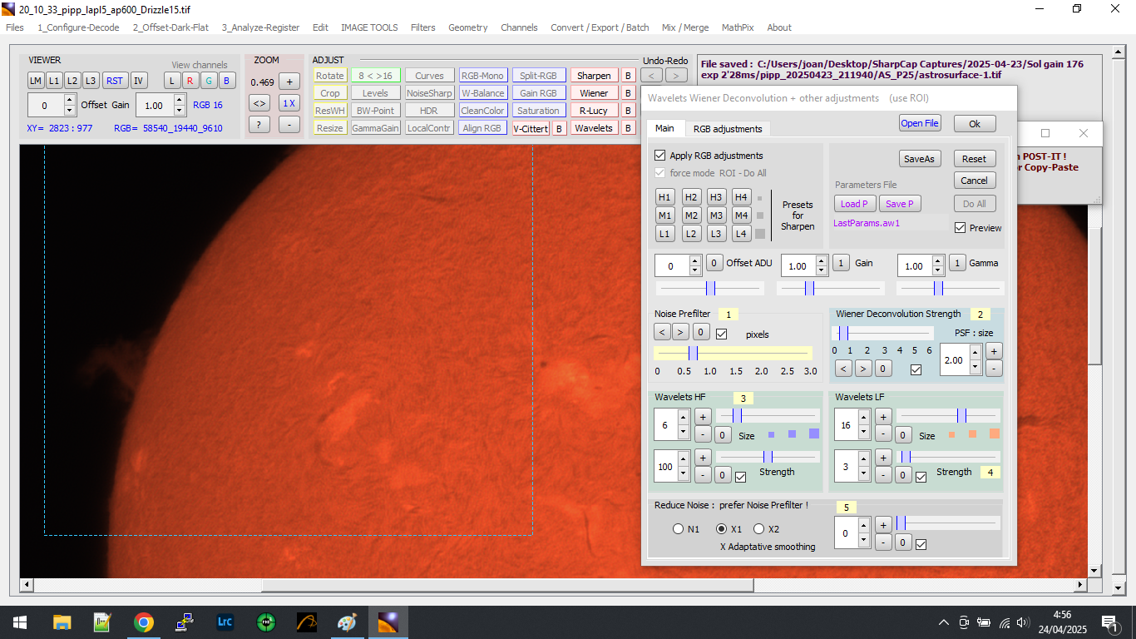This screenshot has width=1136, height=639.
Task: Toggle Apply RGB adjustments checkbox
Action: (x=660, y=156)
